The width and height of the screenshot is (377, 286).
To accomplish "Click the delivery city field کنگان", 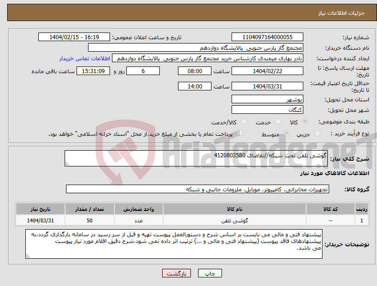I will pos(267,110).
